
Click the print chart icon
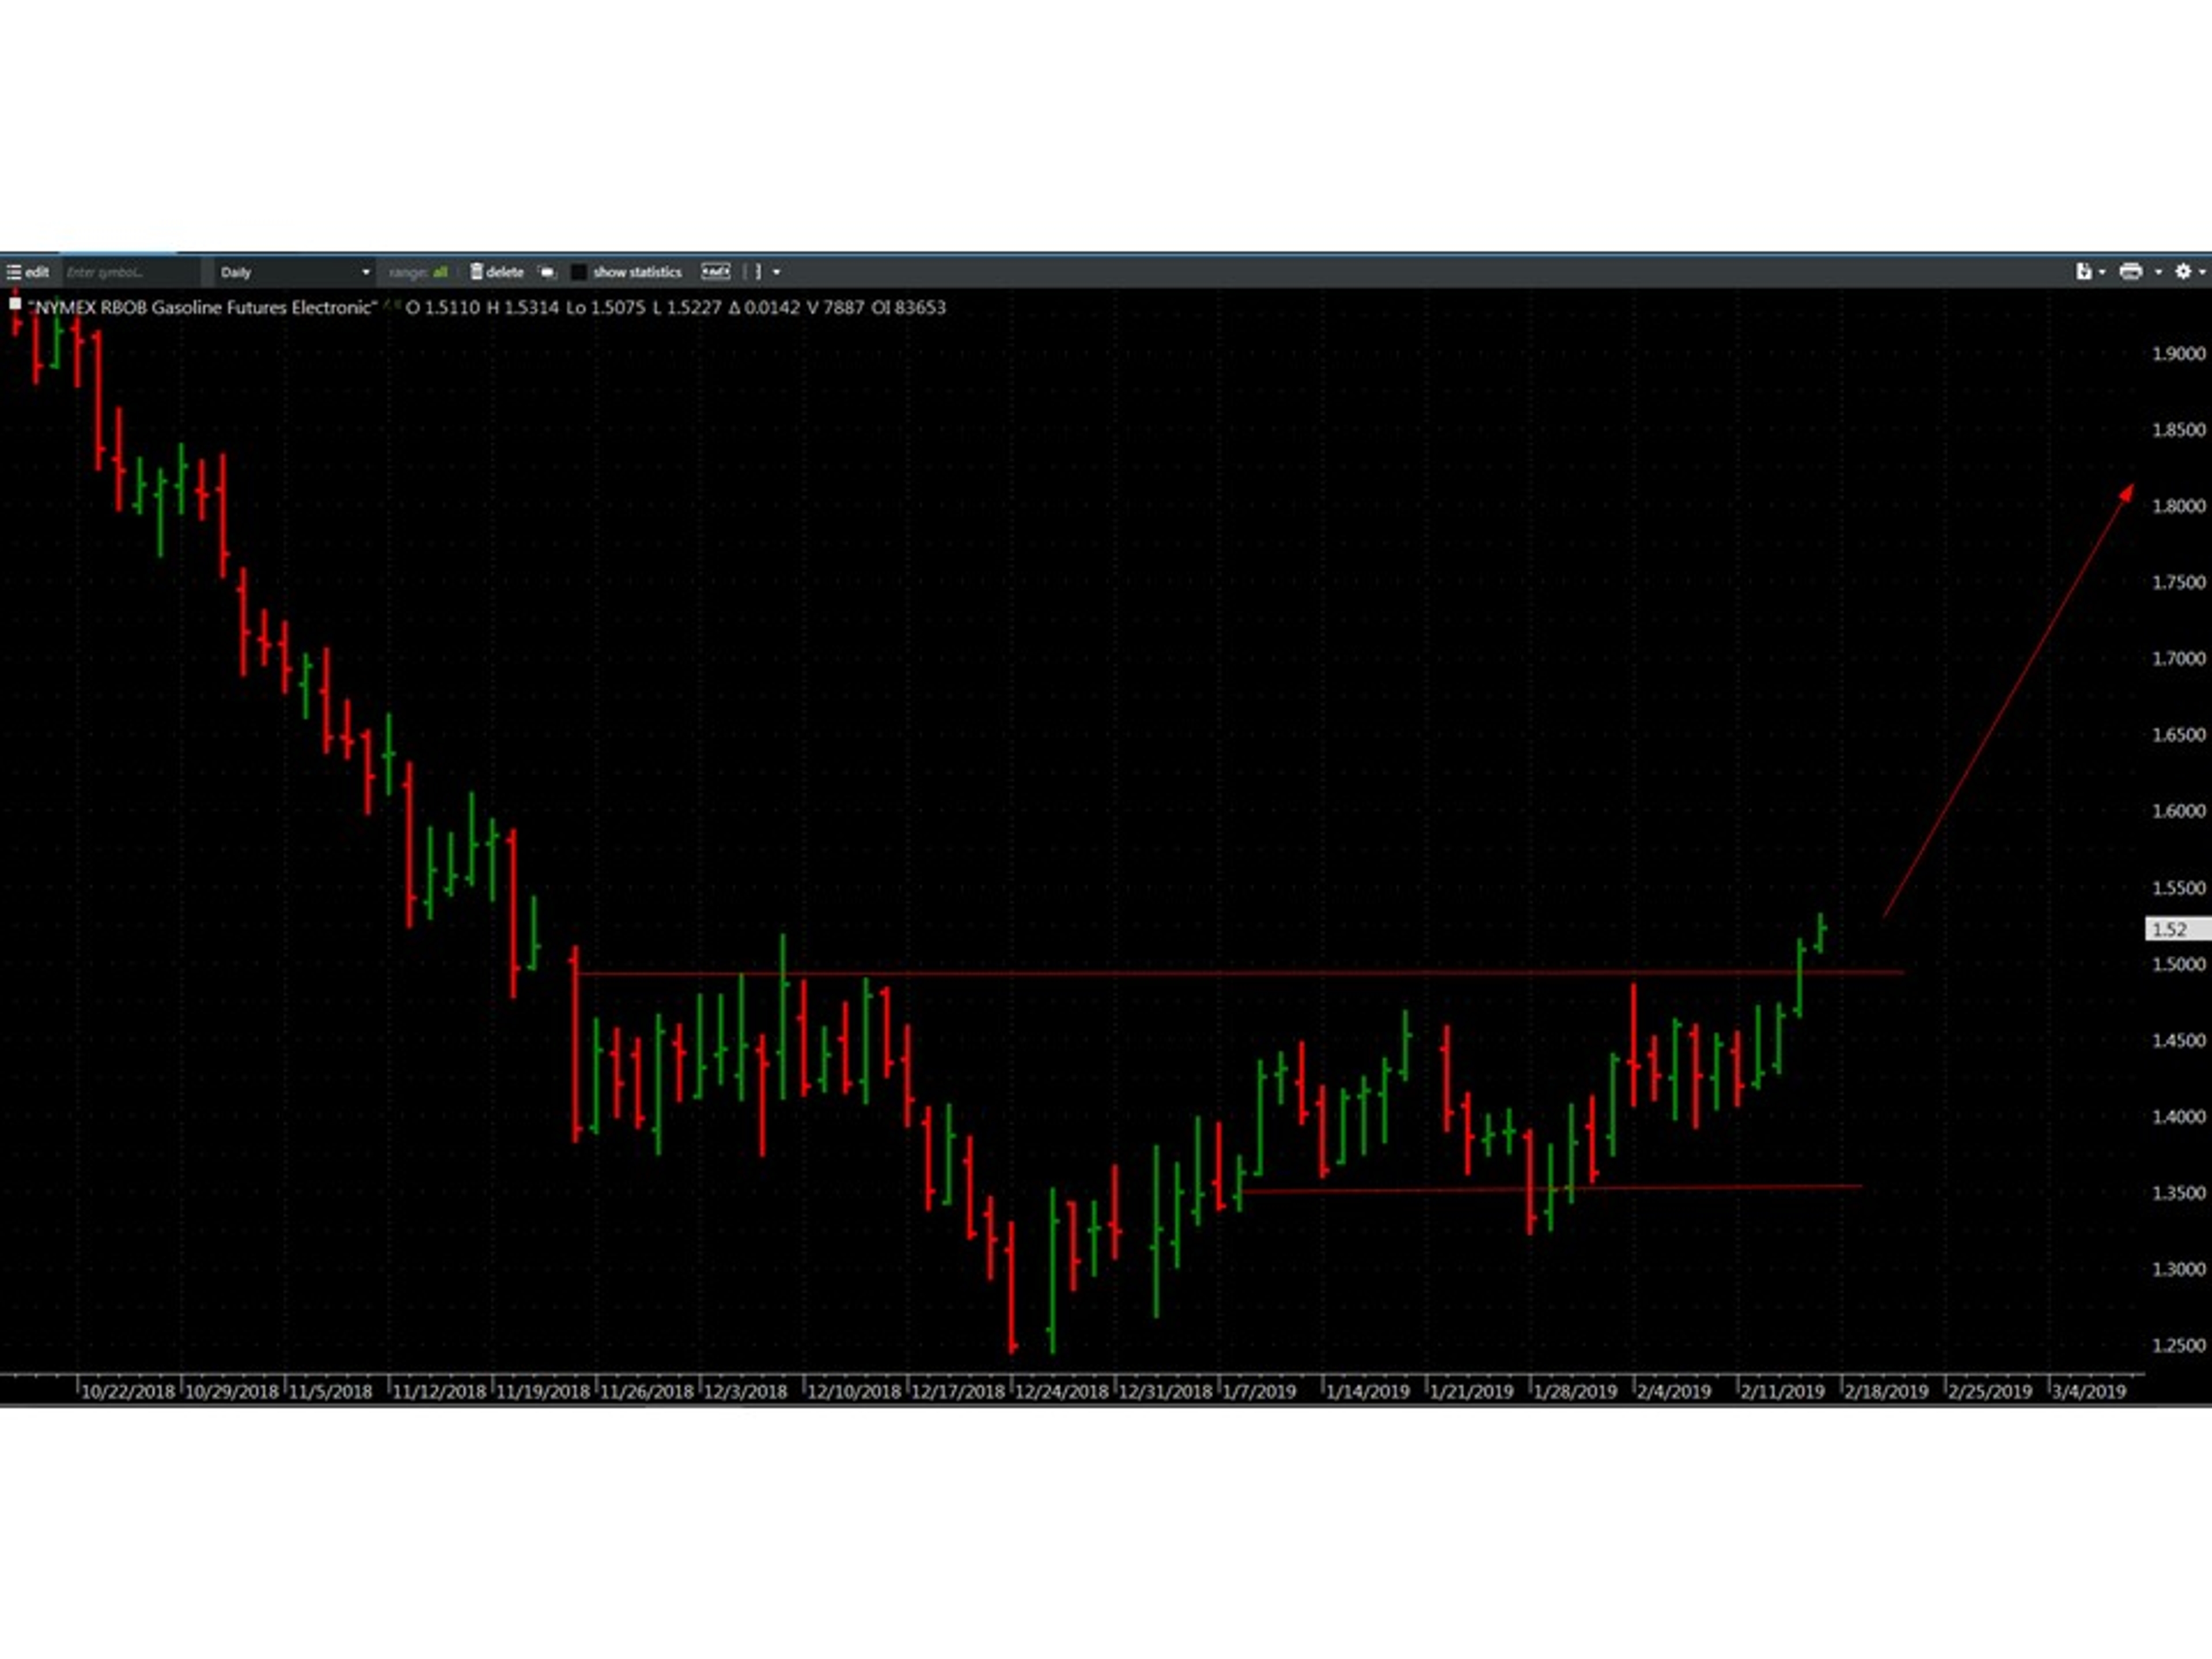(2131, 272)
